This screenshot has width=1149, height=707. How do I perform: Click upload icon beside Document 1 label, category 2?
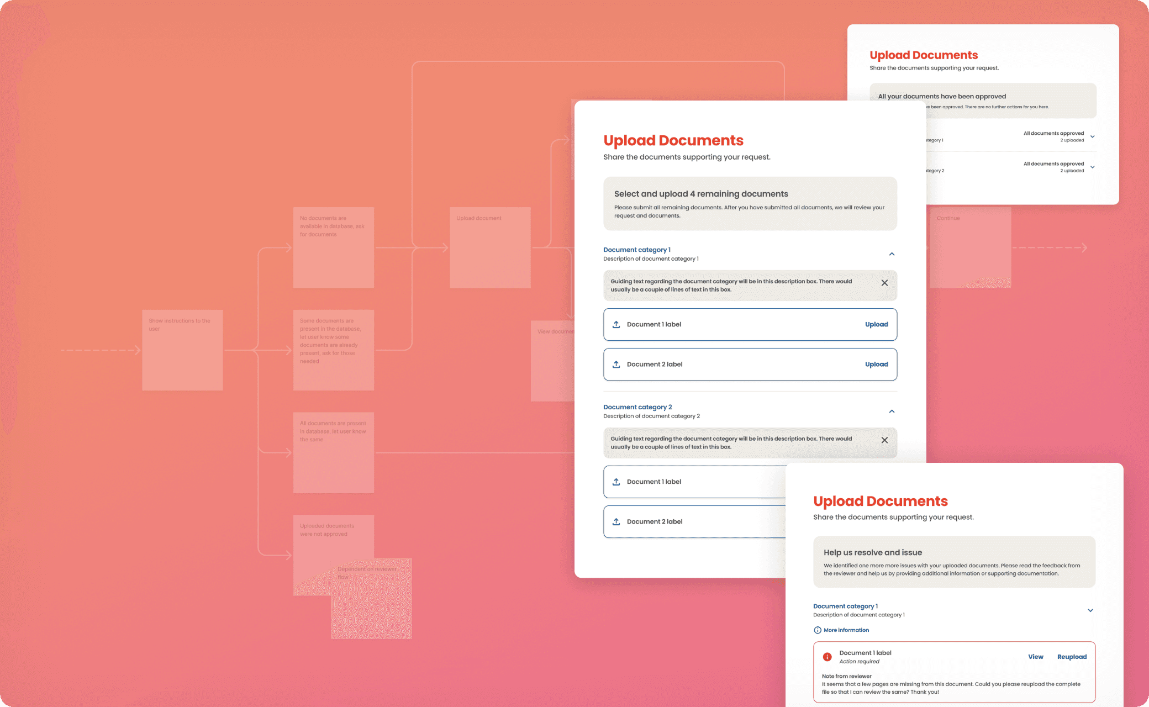pyautogui.click(x=616, y=482)
